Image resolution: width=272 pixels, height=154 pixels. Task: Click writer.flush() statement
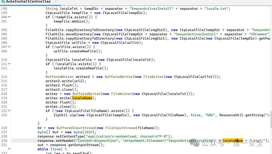point(61,102)
